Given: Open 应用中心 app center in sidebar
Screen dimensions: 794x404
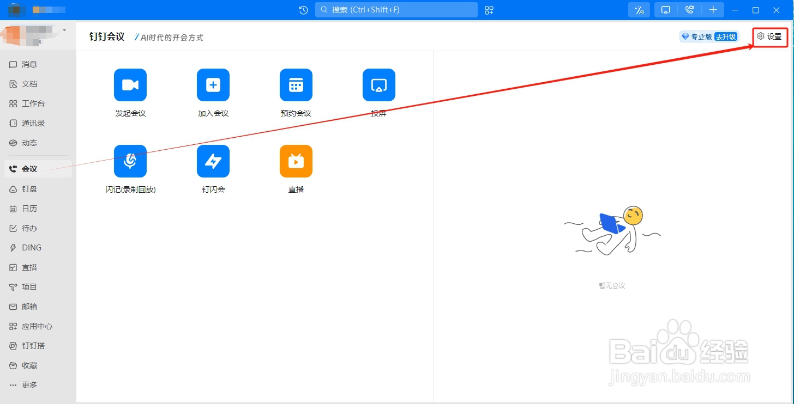Looking at the screenshot, I should coord(38,326).
